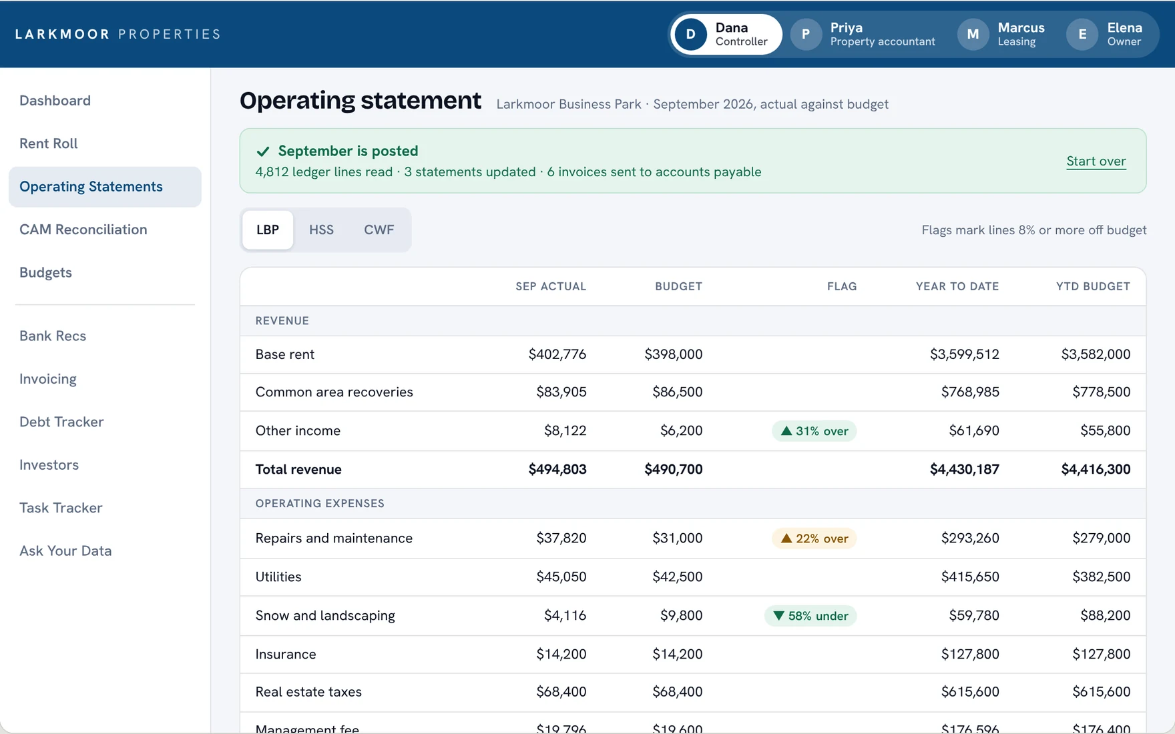Viewport: 1175px width, 734px height.
Task: Navigate to Investors in the sidebar
Action: 49,465
